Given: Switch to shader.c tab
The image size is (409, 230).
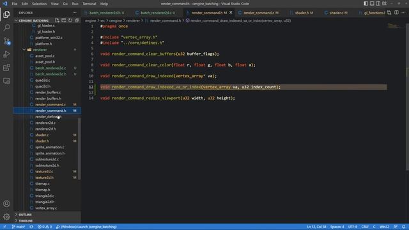Looking at the screenshot, I should tap(338, 13).
